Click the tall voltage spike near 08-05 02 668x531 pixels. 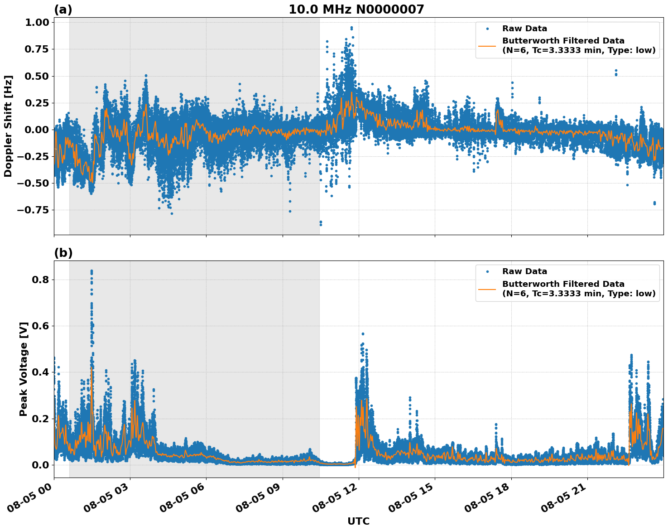[92, 271]
